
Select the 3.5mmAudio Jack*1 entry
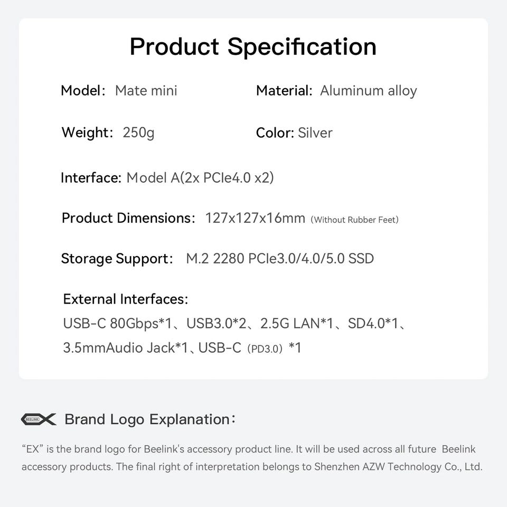point(126,348)
